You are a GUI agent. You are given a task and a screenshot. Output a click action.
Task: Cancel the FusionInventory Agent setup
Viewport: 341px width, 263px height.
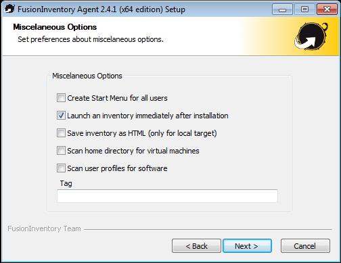coord(305,246)
